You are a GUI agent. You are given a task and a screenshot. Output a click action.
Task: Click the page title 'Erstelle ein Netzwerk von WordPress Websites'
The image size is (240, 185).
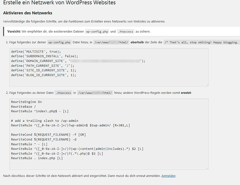[59, 3]
